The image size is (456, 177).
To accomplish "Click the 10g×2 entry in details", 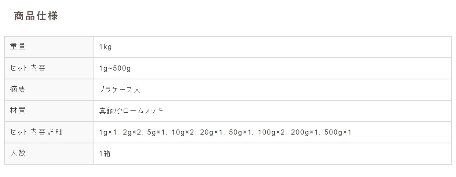I will [x=182, y=132].
